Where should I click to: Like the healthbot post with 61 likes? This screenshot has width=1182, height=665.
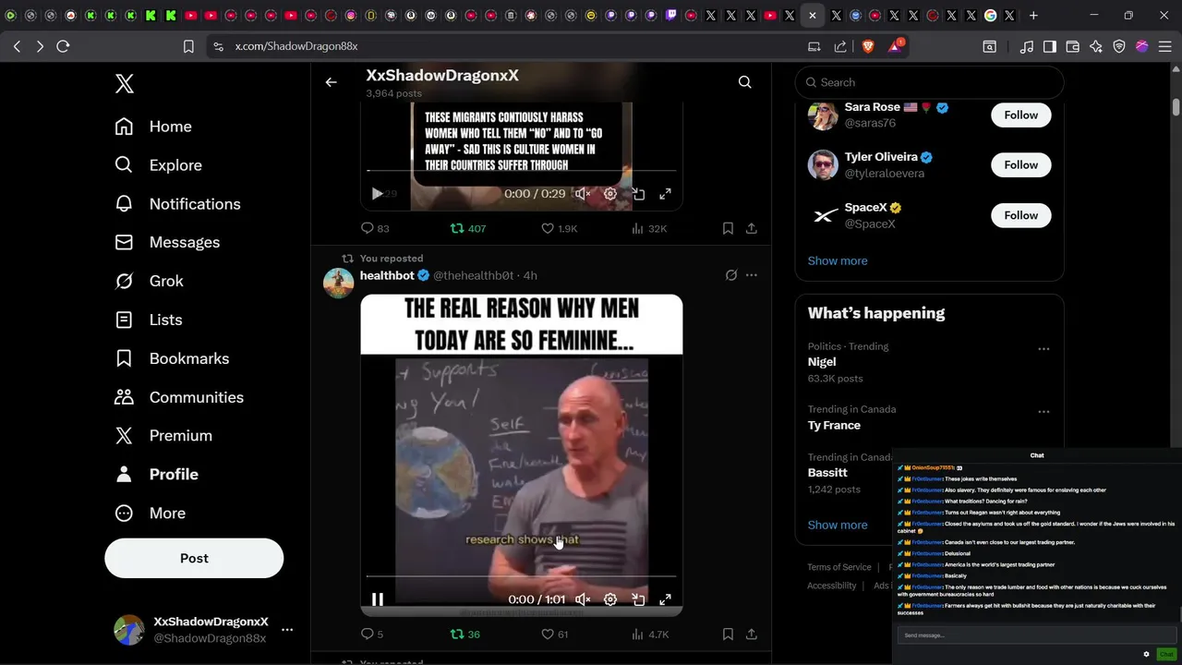tap(555, 634)
